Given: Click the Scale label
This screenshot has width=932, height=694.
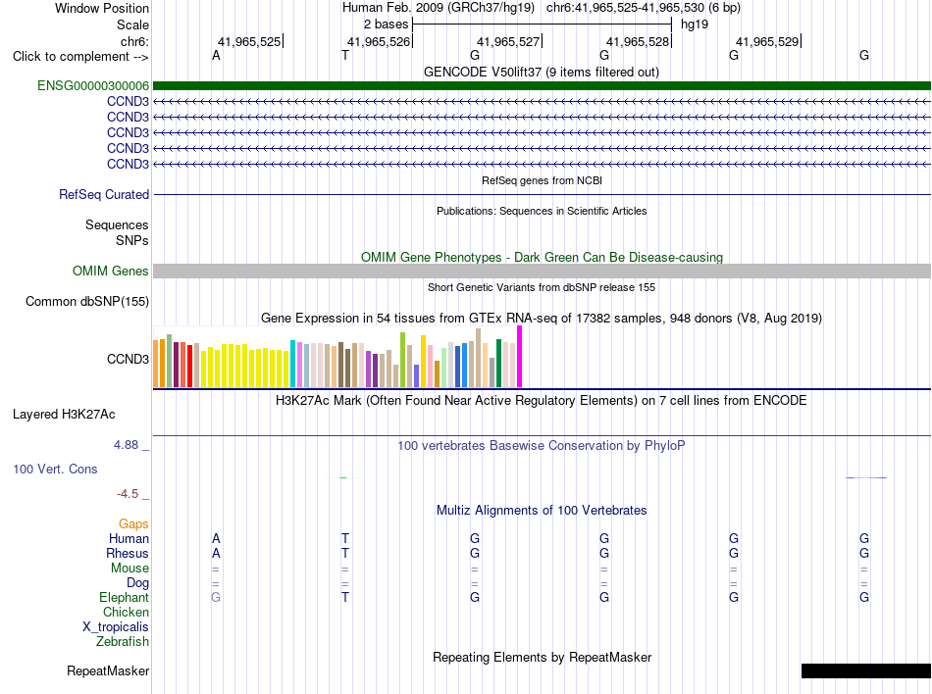Looking at the screenshot, I should (x=132, y=25).
